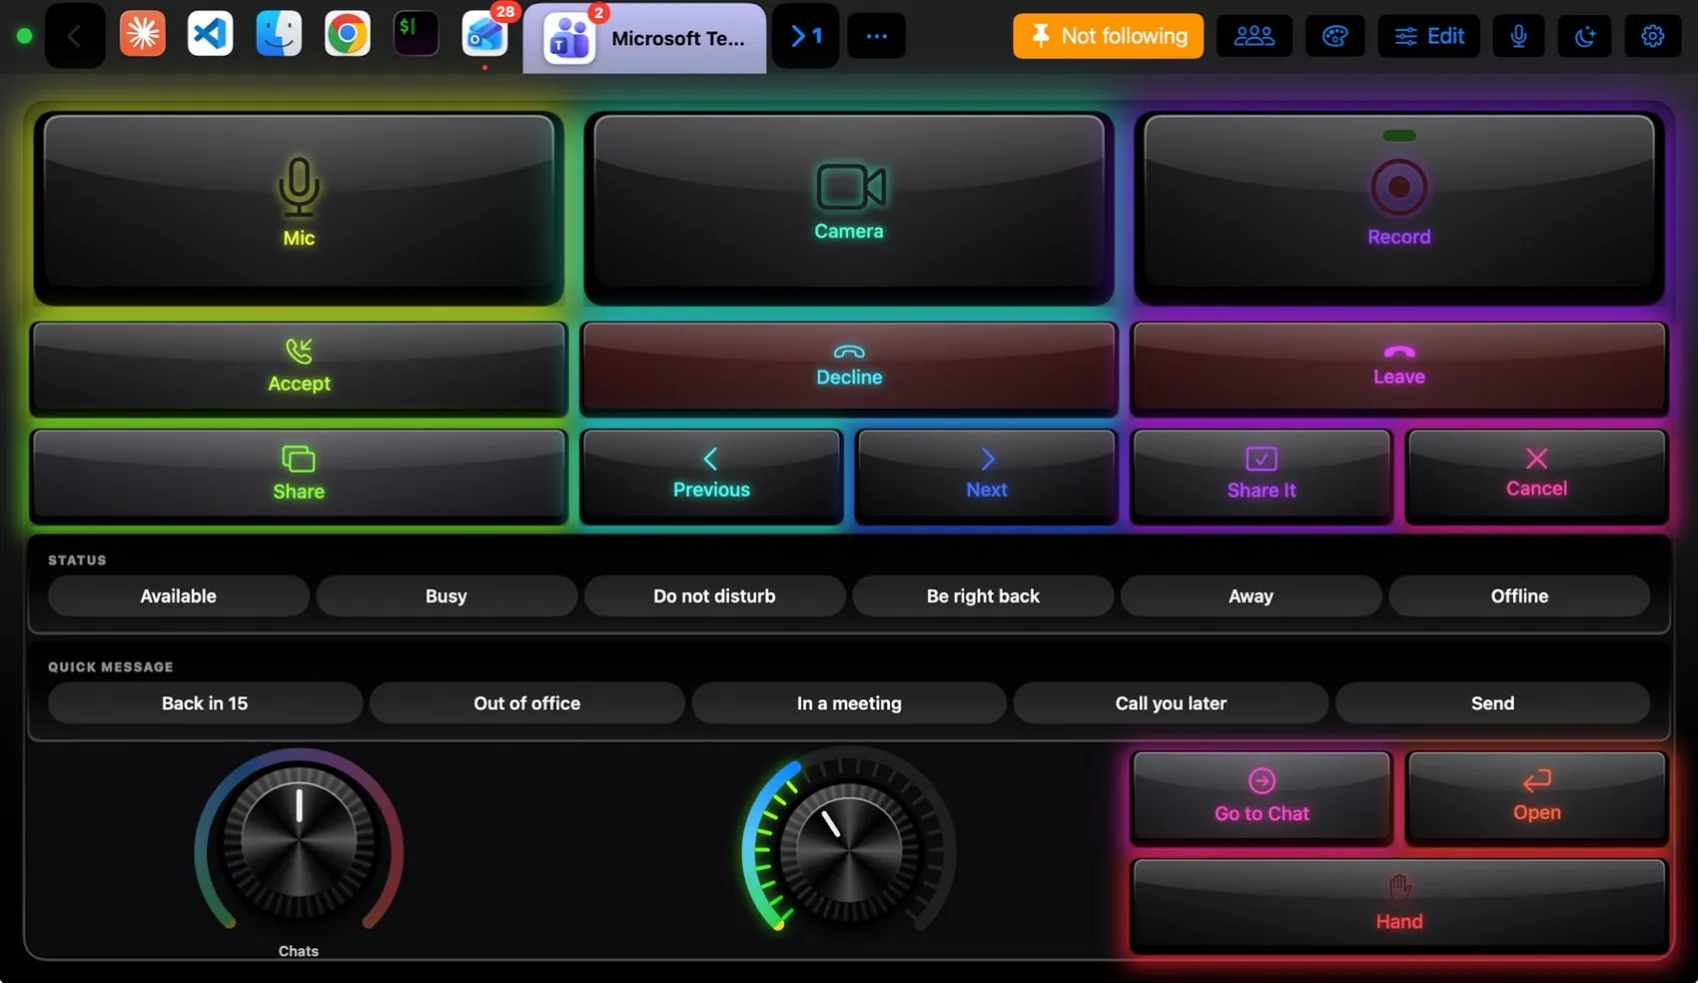Switch to the Microsoft Teams tab
Viewport: 1698px width, 983px height.
pyautogui.click(x=645, y=38)
